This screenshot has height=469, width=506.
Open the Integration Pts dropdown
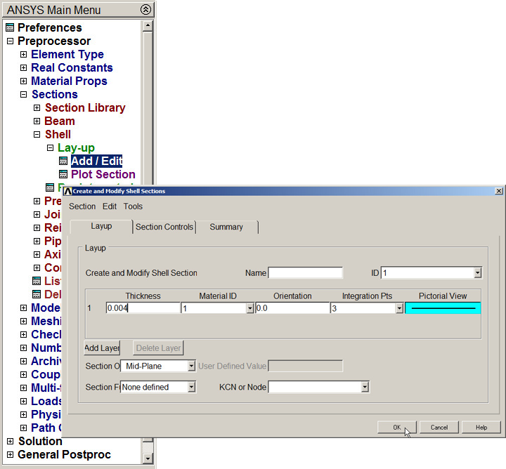pyautogui.click(x=399, y=308)
